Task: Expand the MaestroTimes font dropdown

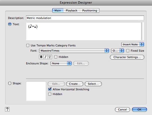Action: pyautogui.click(x=74, y=51)
